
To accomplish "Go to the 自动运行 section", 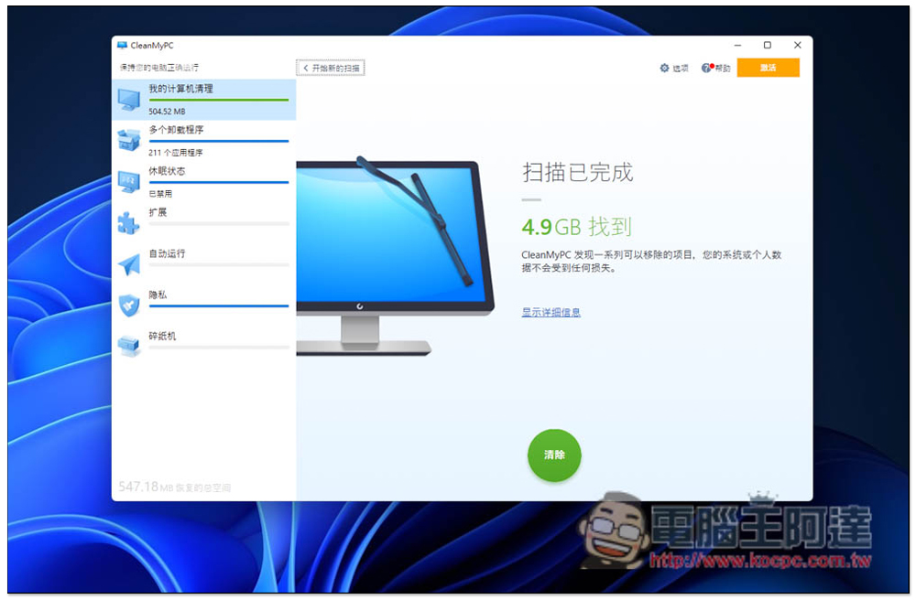I will [204, 264].
